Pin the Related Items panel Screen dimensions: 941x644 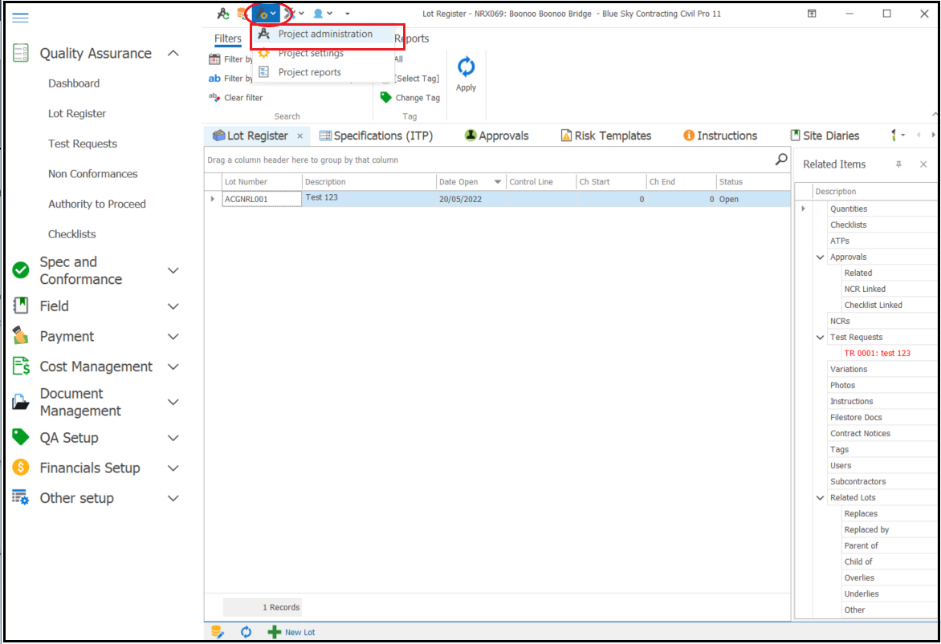898,164
